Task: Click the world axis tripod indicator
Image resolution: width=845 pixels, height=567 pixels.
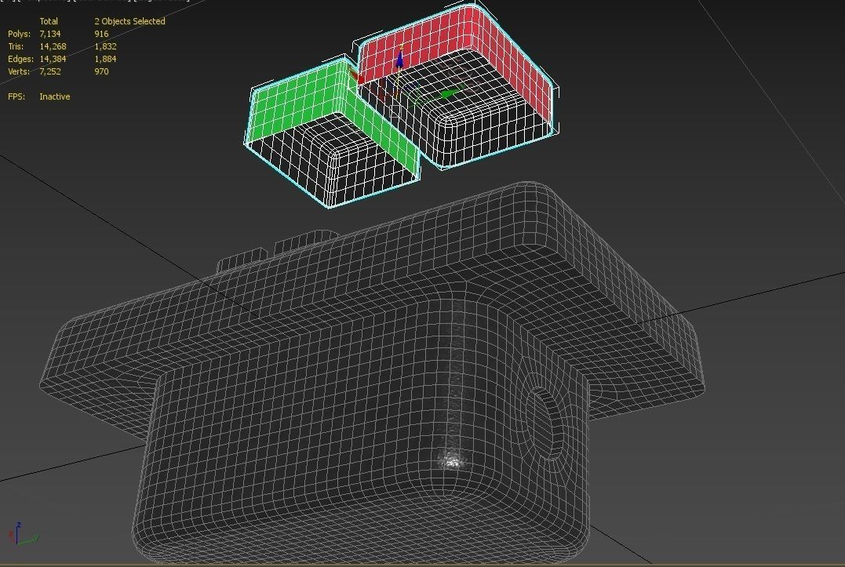Action: 23,533
